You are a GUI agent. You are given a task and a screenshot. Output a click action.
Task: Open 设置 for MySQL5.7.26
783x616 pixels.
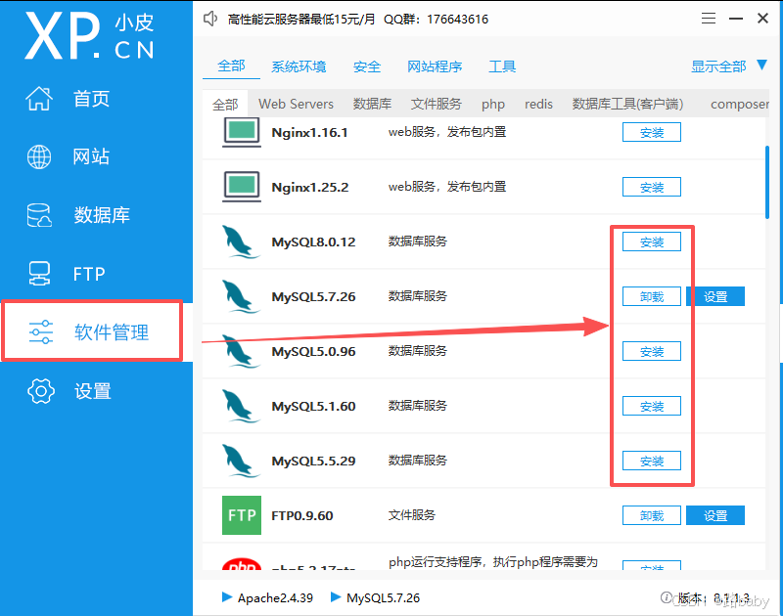click(x=715, y=296)
